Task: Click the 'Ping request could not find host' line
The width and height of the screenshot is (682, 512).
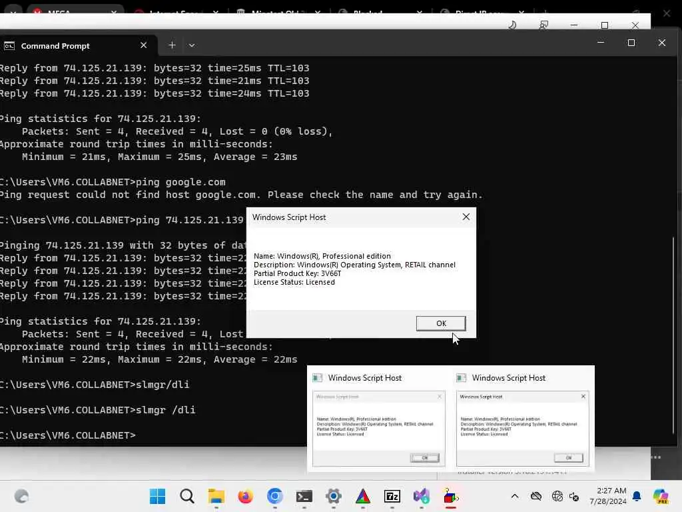Action: click(241, 195)
